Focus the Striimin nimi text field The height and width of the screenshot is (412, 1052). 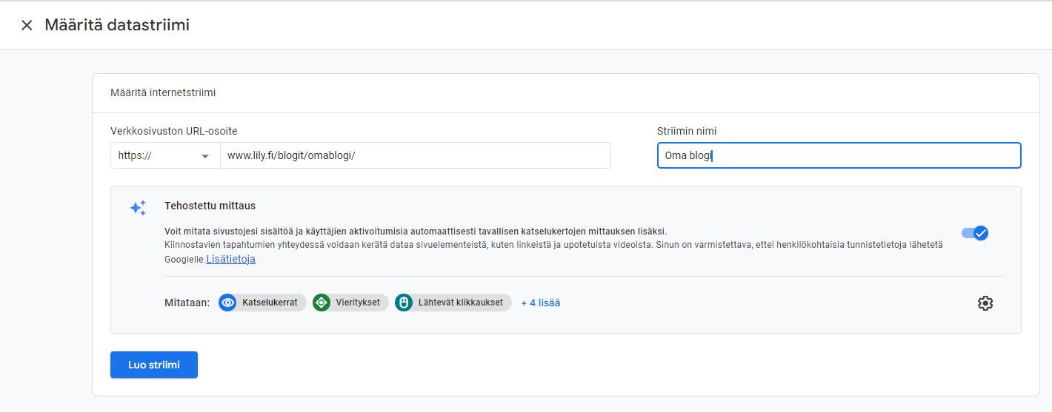[x=839, y=155]
